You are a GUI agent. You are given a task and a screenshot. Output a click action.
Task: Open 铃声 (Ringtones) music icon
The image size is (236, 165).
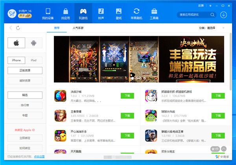(101, 13)
